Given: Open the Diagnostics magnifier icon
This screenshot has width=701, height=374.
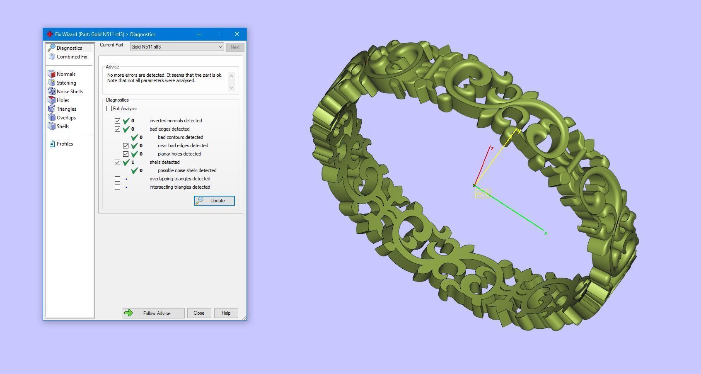Looking at the screenshot, I should pyautogui.click(x=51, y=48).
